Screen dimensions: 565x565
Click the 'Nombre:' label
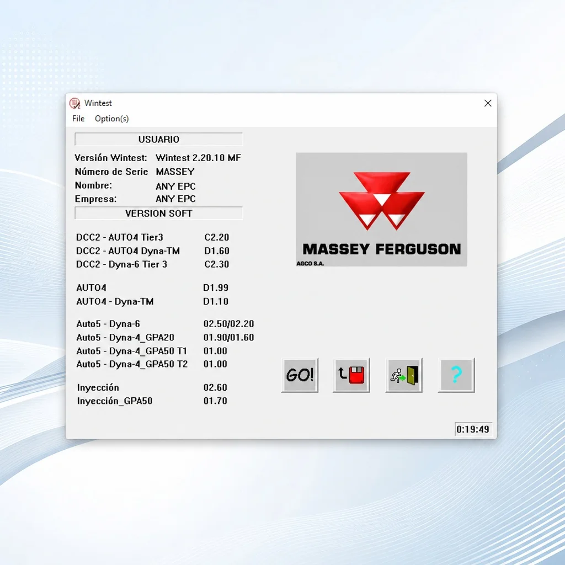point(93,185)
